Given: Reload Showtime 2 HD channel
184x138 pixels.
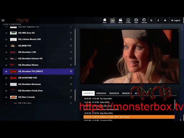Looking at the screenshot, I should pyautogui.click(x=71, y=52).
